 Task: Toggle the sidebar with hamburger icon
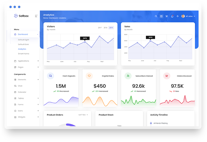[36, 16]
